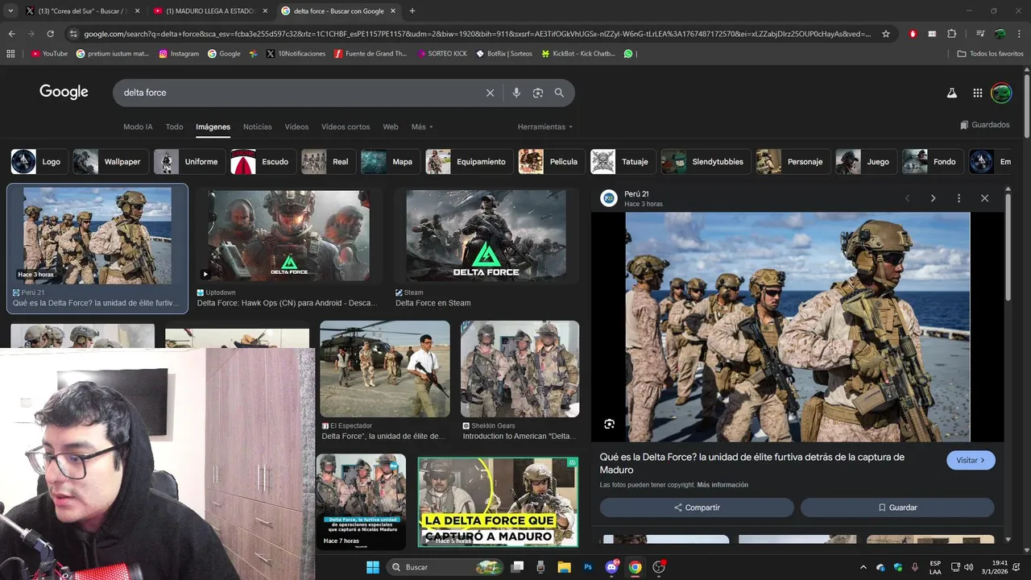Open Instagram bookmark
This screenshot has height=580, width=1031.
click(x=179, y=53)
